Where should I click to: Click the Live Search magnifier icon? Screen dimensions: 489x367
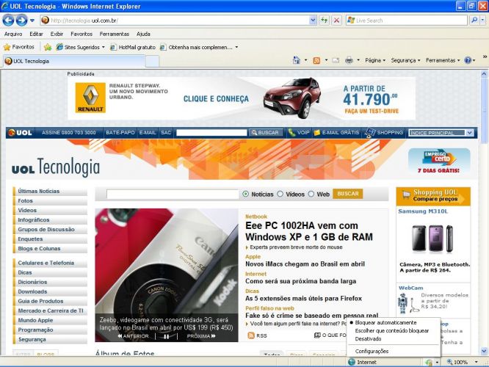[x=474, y=21]
